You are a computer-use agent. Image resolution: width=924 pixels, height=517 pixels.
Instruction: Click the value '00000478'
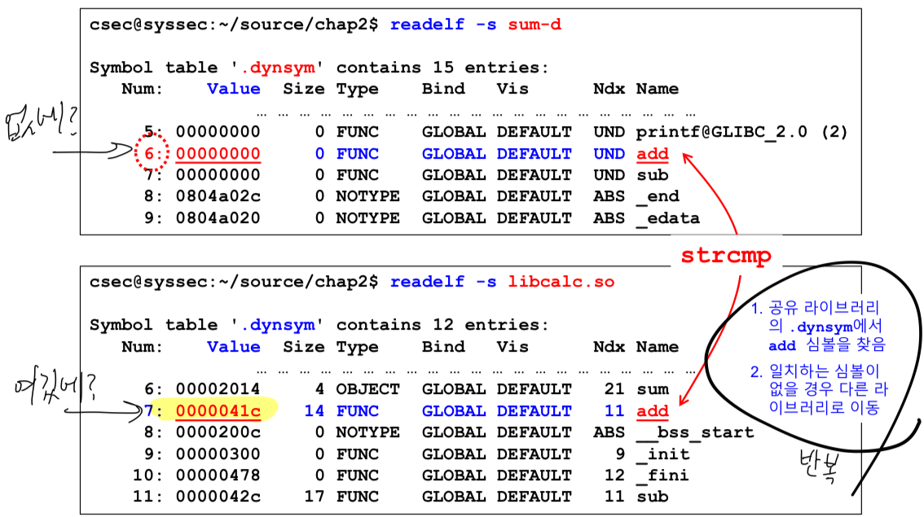(218, 475)
